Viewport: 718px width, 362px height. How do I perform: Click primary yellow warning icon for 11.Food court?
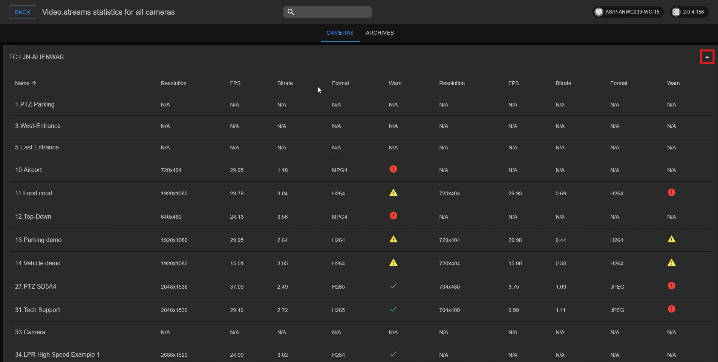click(393, 193)
